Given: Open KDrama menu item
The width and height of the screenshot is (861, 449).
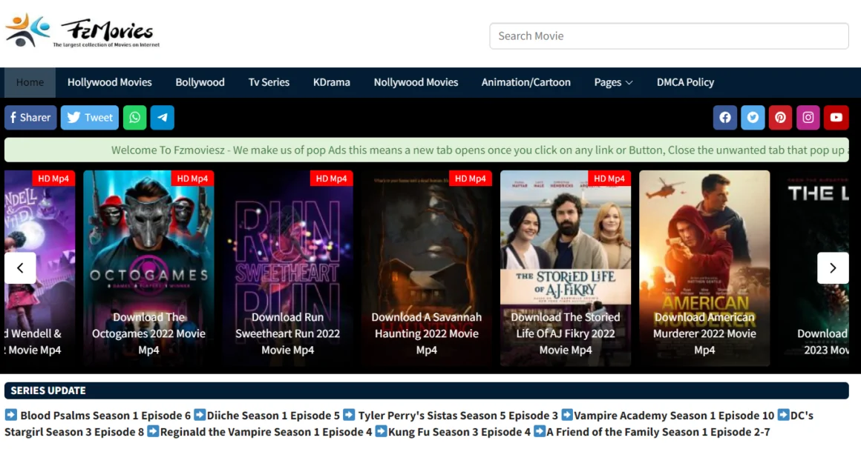Looking at the screenshot, I should [x=332, y=82].
